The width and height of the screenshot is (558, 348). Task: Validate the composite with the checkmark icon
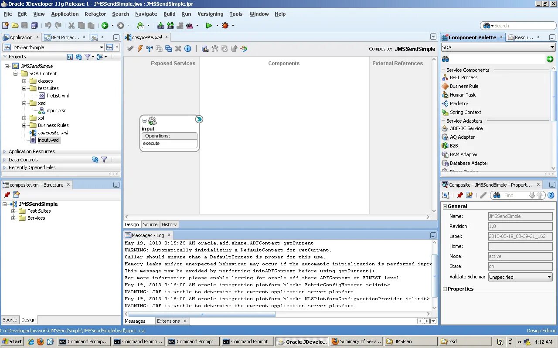(130, 48)
